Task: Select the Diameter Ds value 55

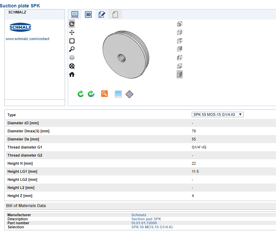Action: [194, 139]
